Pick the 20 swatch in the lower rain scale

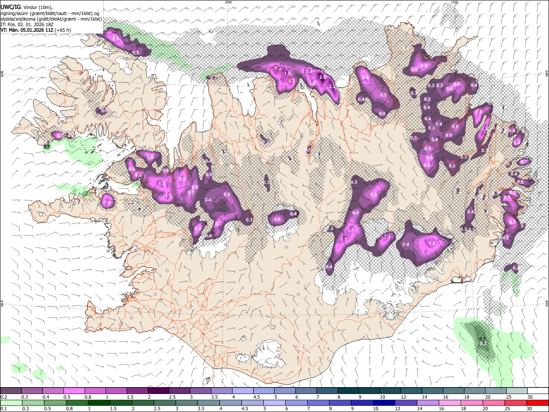click(x=494, y=403)
